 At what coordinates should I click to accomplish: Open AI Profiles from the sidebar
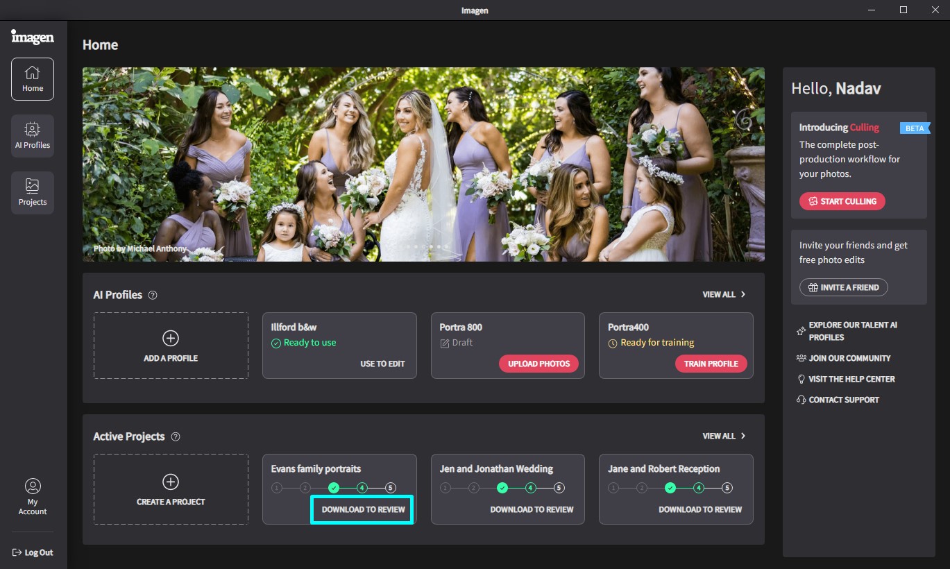point(33,136)
